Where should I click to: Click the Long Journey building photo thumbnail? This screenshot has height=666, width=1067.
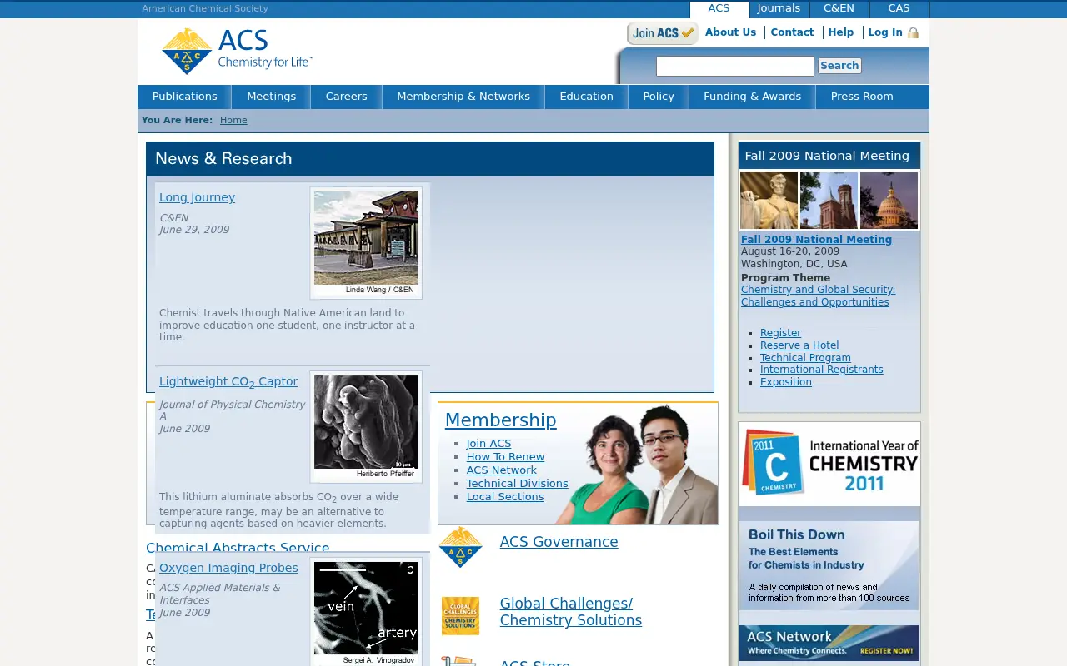tap(366, 242)
